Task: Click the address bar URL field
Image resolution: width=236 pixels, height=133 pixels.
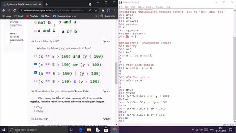Action: [x=55, y=10]
